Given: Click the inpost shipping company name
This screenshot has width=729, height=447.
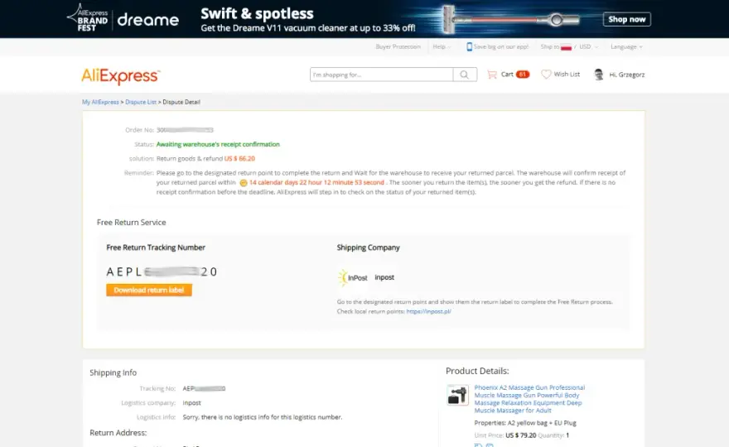Looking at the screenshot, I should tap(384, 277).
